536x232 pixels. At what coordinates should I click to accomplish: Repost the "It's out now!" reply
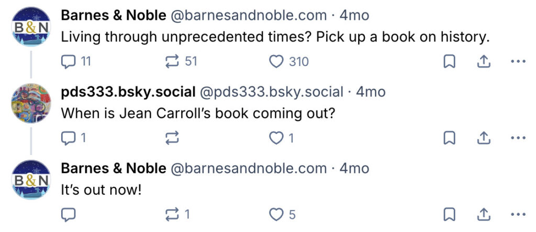[173, 215]
